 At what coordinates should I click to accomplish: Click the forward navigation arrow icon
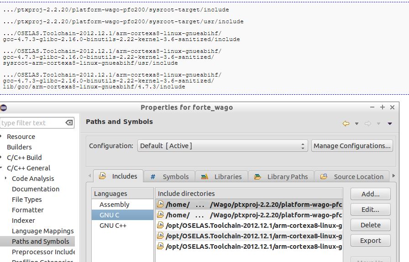(x=369, y=123)
